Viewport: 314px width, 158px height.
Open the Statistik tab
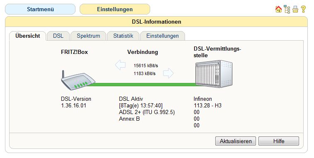coord(123,36)
